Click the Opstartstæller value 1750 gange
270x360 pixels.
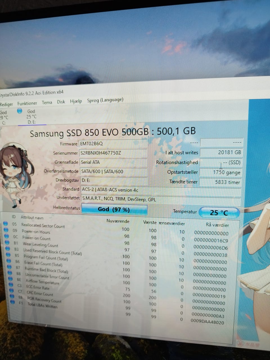click(x=221, y=172)
